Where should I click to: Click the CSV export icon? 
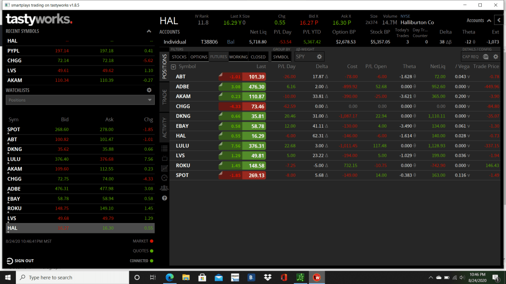tap(485, 57)
